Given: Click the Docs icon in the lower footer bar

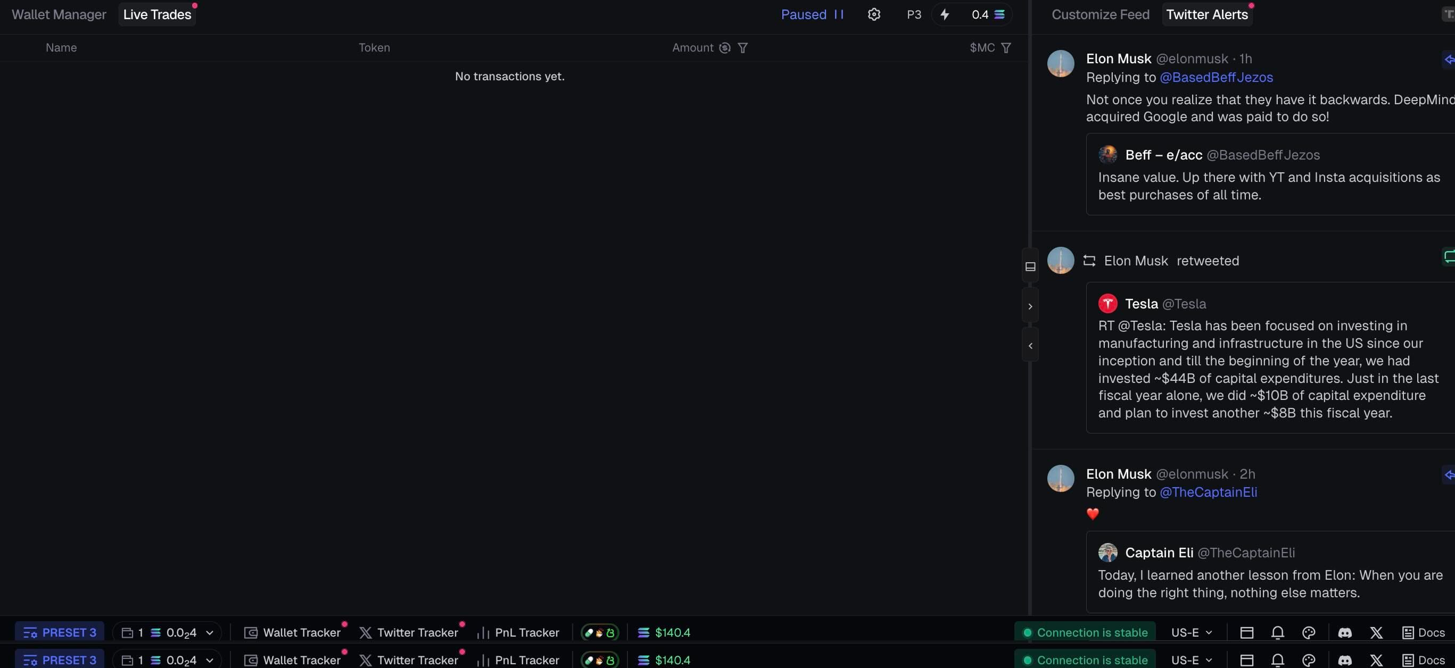Looking at the screenshot, I should [1408, 660].
